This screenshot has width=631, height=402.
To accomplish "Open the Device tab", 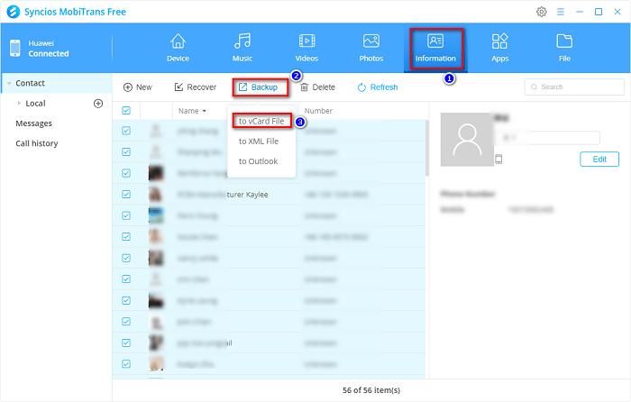I will [178, 48].
